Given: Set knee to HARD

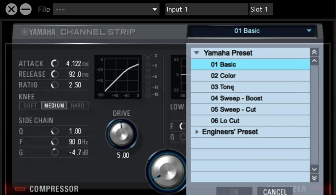Looking at the screenshot, I should tap(77, 105).
